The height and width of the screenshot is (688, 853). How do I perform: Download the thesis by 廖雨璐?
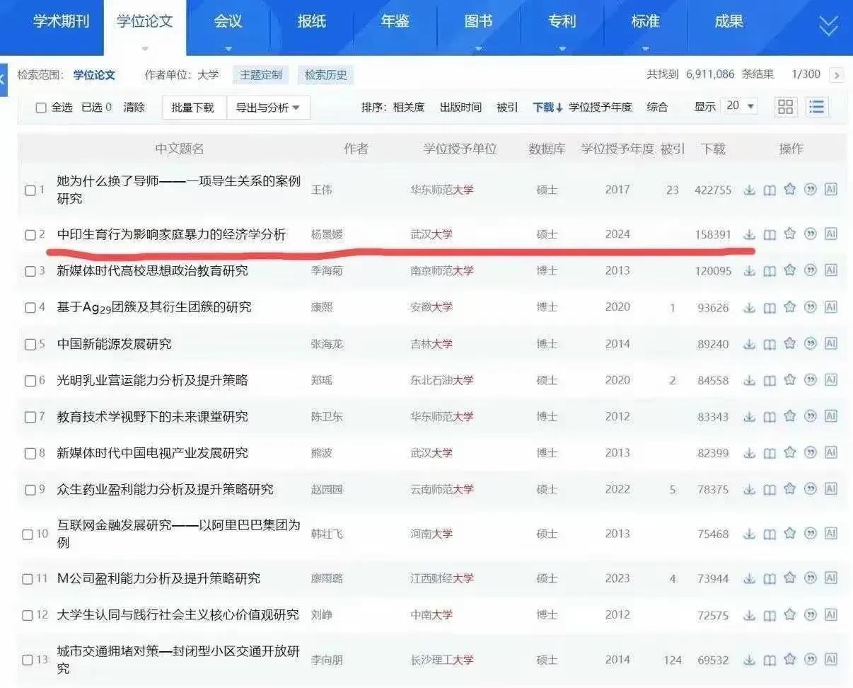(x=749, y=578)
